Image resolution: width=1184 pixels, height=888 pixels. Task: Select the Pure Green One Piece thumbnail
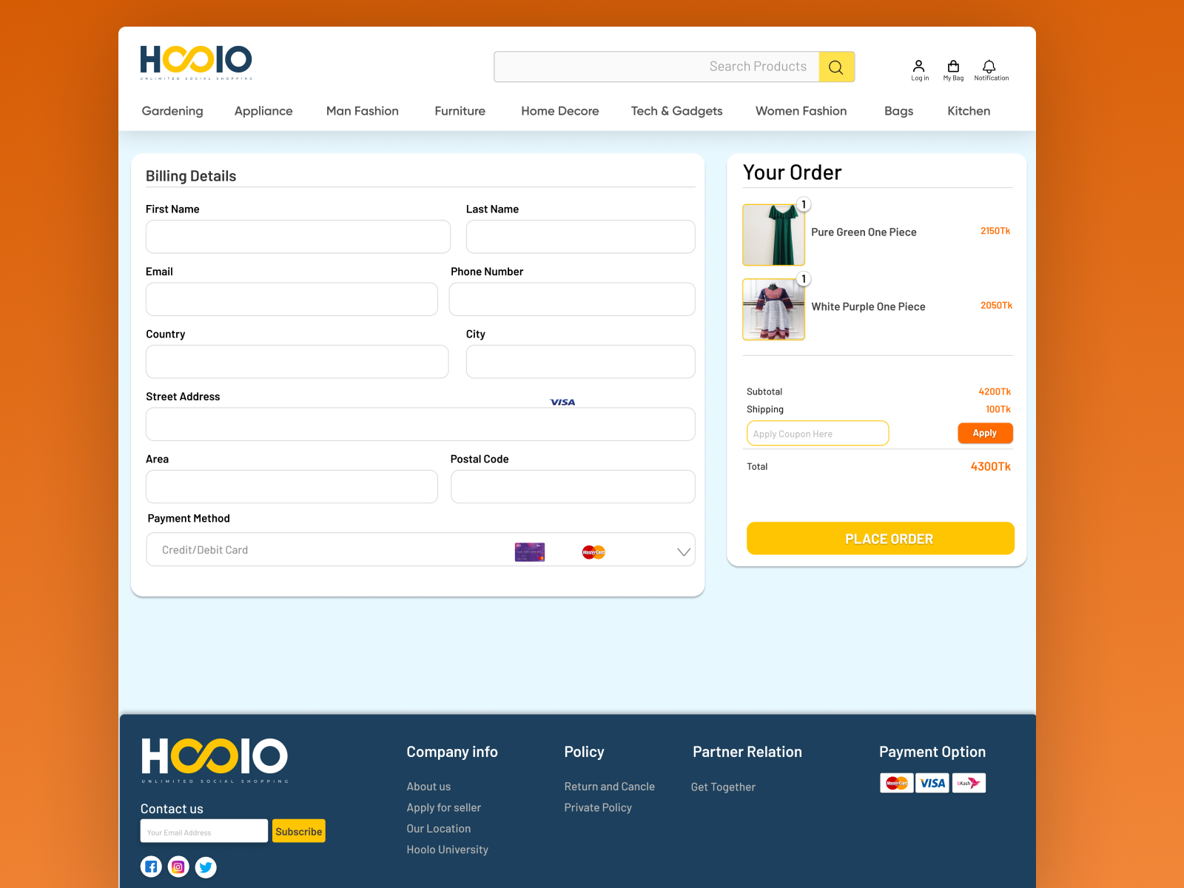(773, 235)
